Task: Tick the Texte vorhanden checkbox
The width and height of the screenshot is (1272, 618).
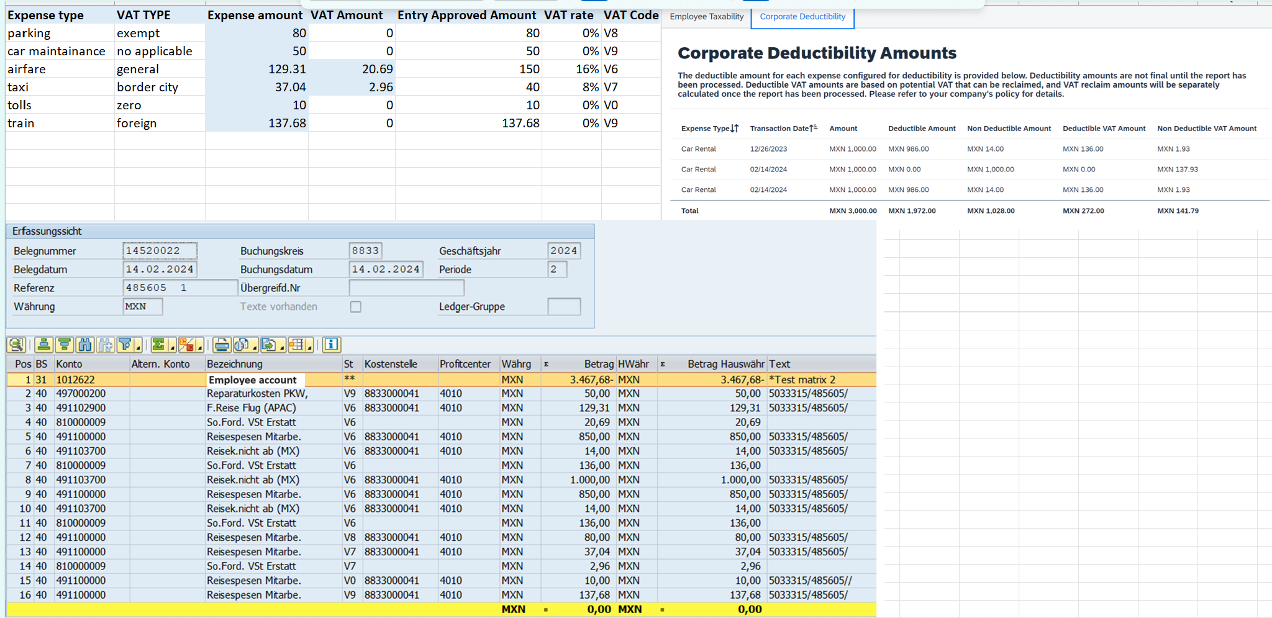Action: click(356, 307)
